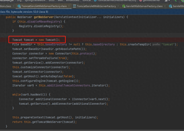Close the TomcatServletWebServerFactory hierarchy tab

118,6
